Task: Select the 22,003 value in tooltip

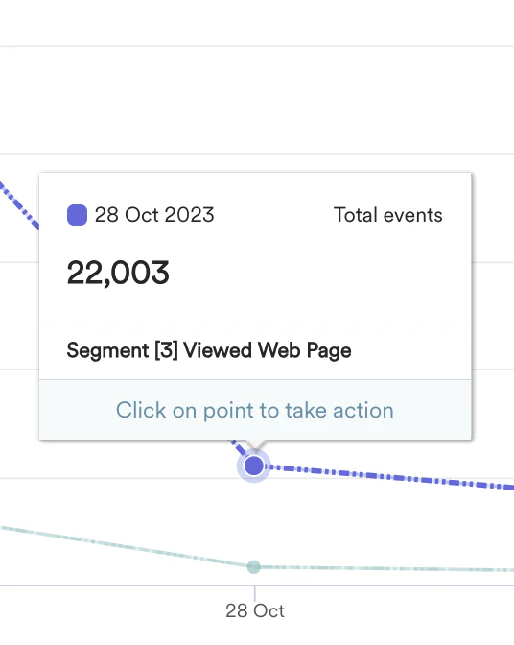Action: pyautogui.click(x=118, y=273)
